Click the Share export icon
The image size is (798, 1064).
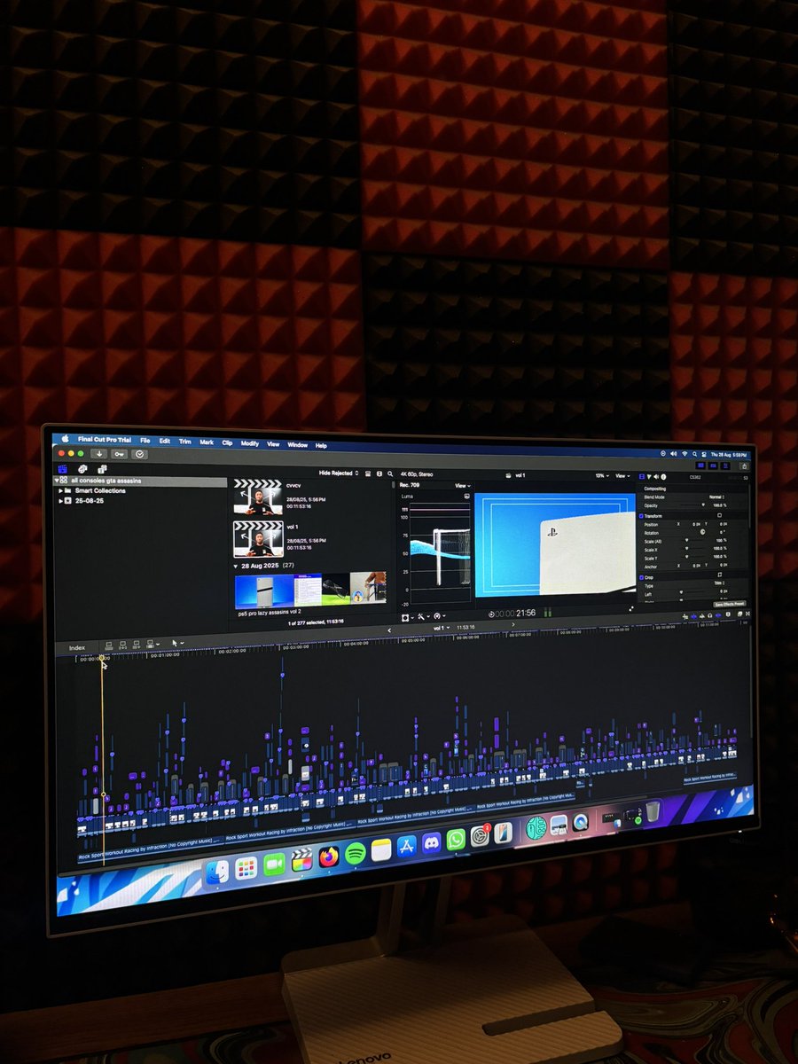tap(745, 466)
